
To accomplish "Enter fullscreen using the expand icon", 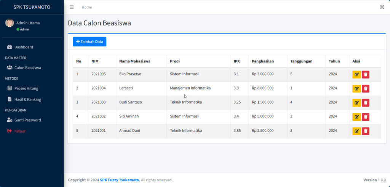I will click(x=382, y=7).
